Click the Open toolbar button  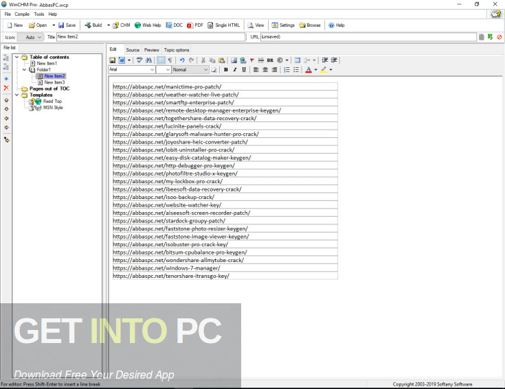(x=38, y=25)
